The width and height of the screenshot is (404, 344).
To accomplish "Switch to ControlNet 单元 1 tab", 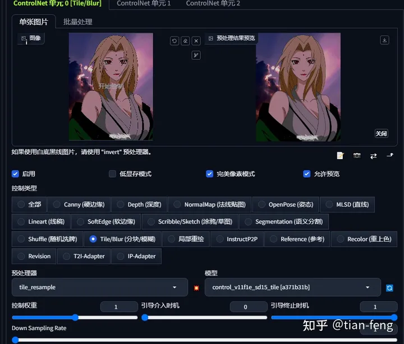I will point(144,3).
